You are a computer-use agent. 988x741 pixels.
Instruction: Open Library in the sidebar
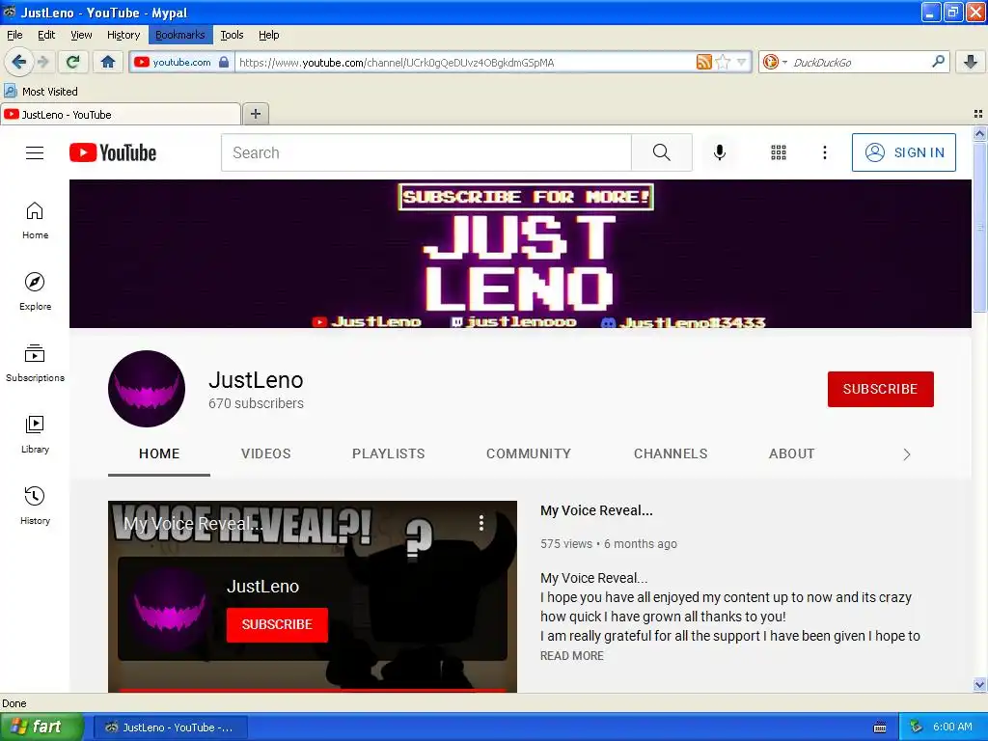click(x=36, y=434)
